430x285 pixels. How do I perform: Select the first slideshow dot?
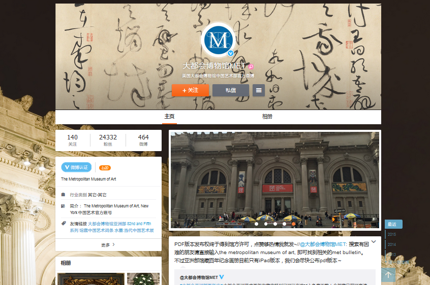click(x=256, y=224)
